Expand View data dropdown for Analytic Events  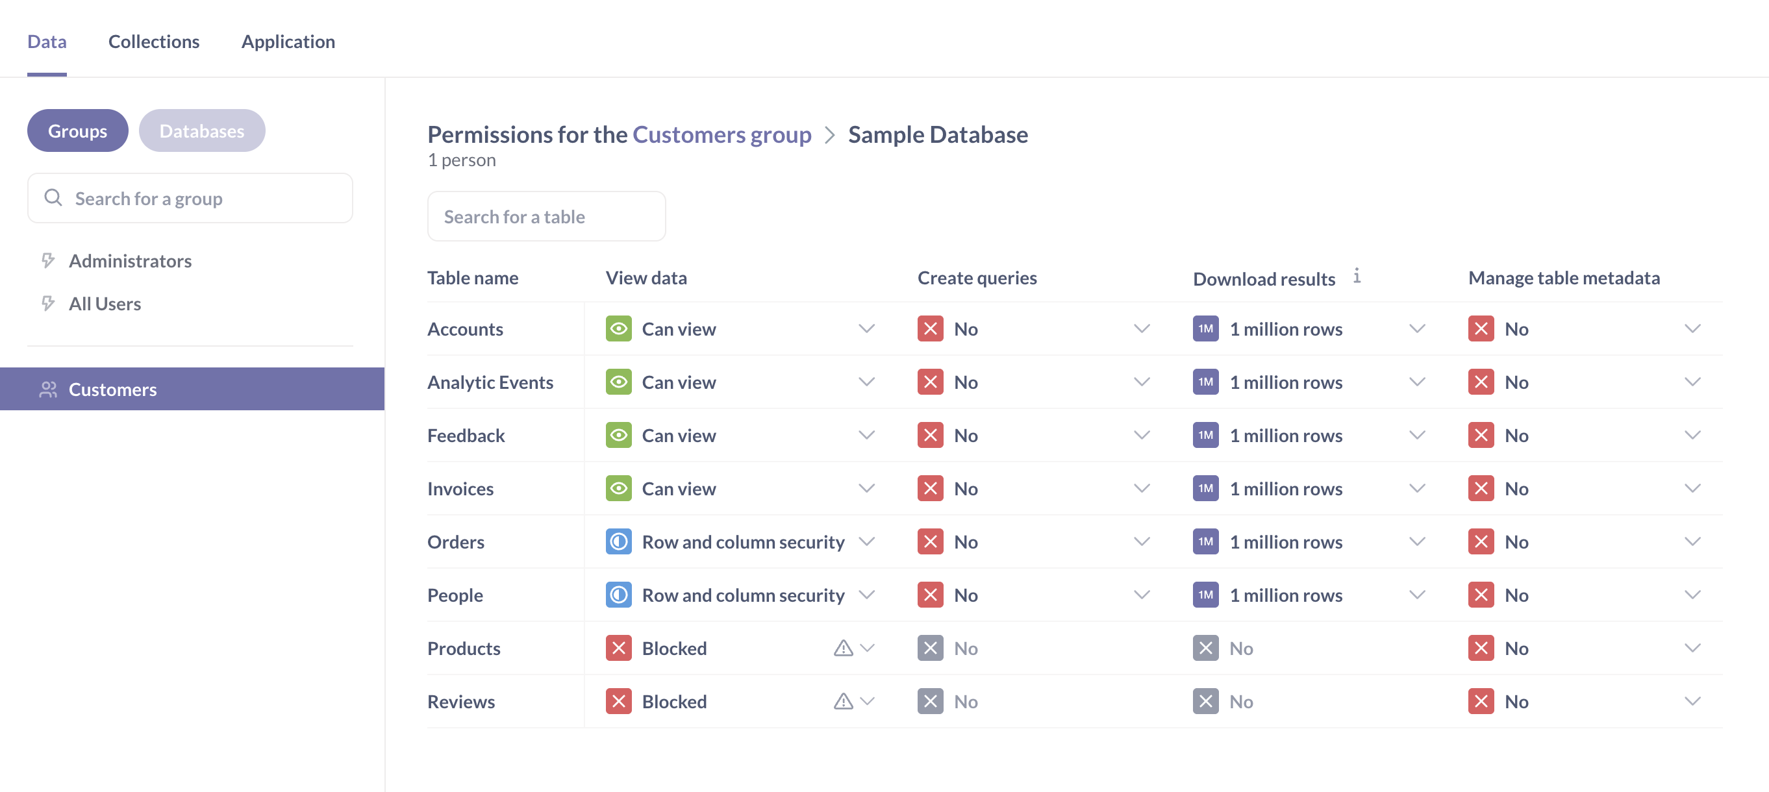coord(867,382)
